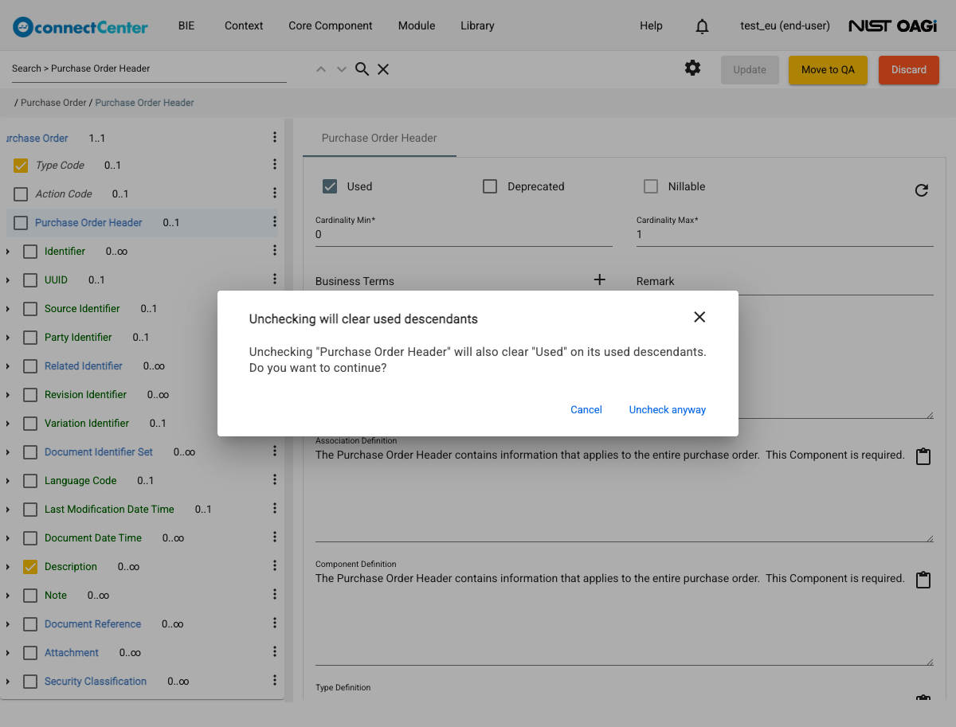Add a business term with plus icon
956x727 pixels.
pos(600,279)
